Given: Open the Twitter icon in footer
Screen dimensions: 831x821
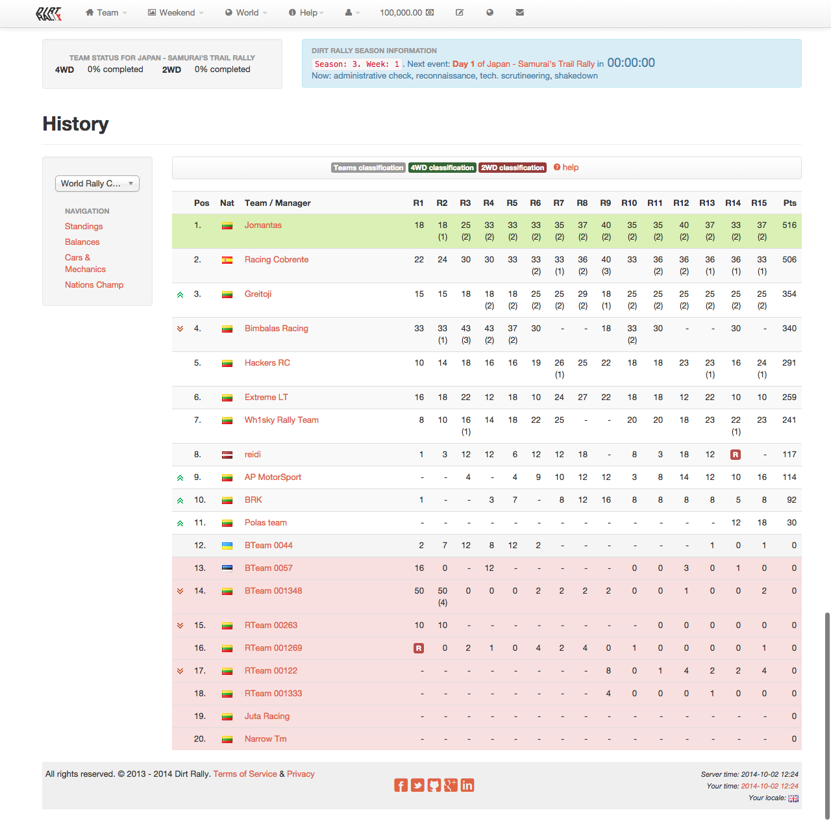Looking at the screenshot, I should point(417,786).
